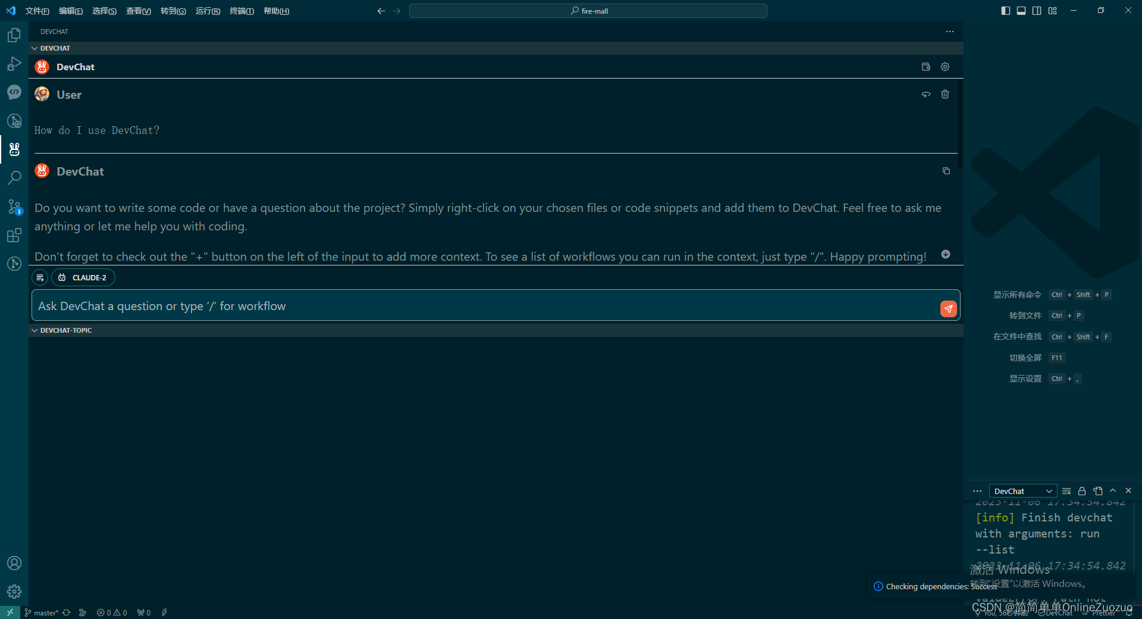This screenshot has width=1142, height=619.
Task: Click the 在文件中查找 shortcut label
Action: [x=1017, y=337]
